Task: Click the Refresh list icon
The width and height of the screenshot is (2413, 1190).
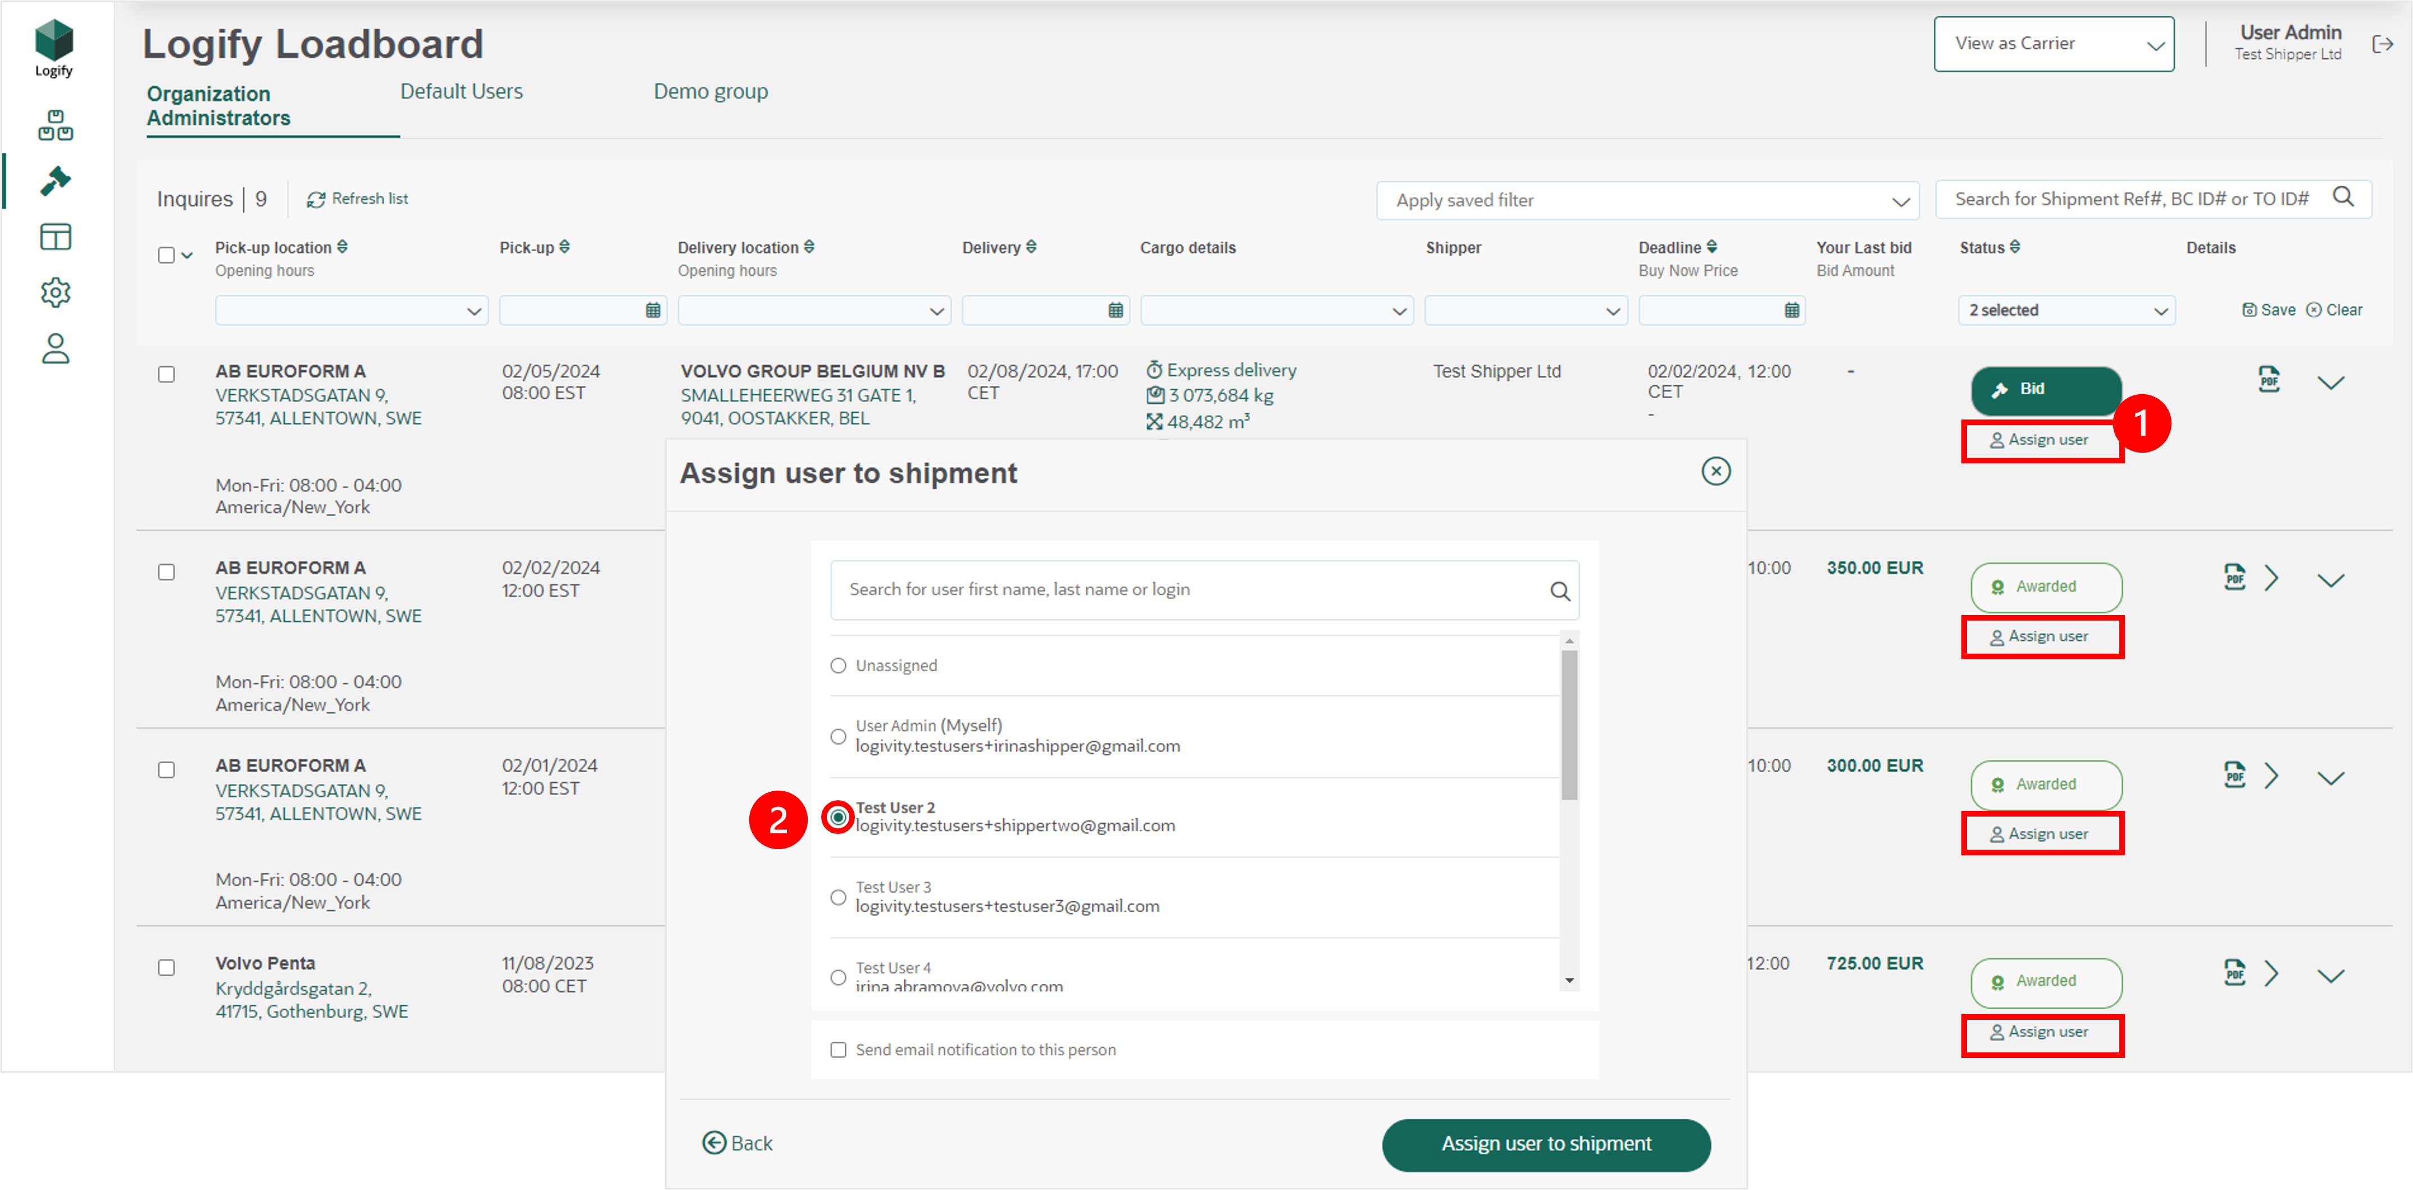Action: click(x=316, y=199)
